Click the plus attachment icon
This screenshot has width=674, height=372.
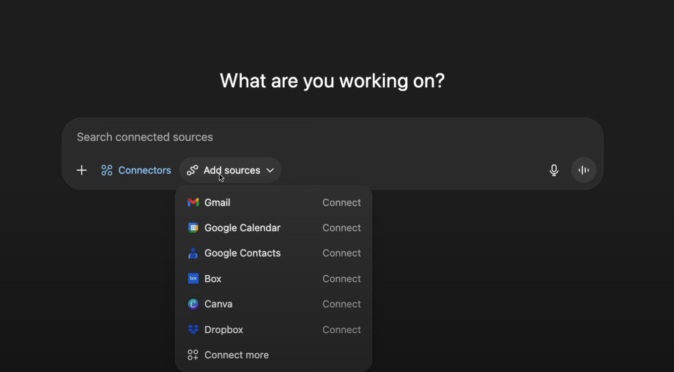click(x=82, y=170)
